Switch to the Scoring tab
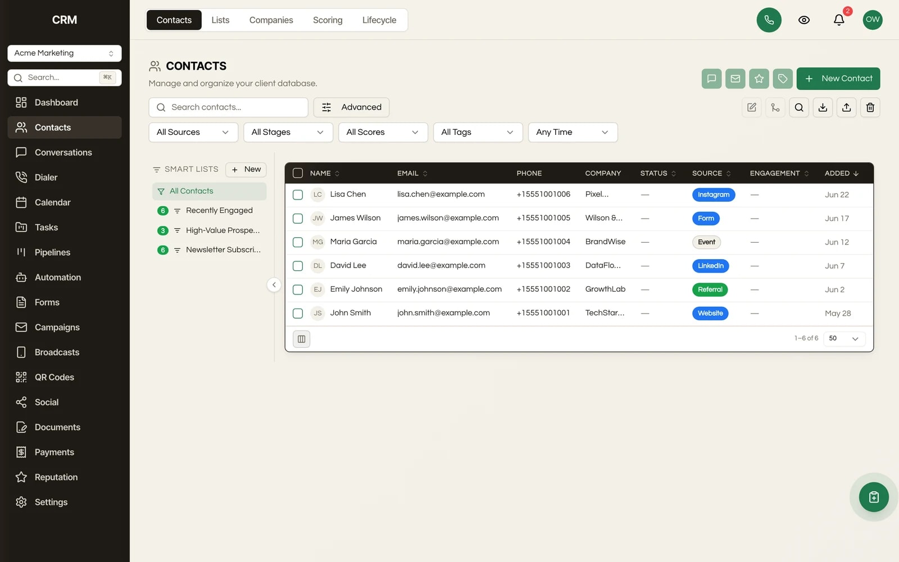 point(328,20)
